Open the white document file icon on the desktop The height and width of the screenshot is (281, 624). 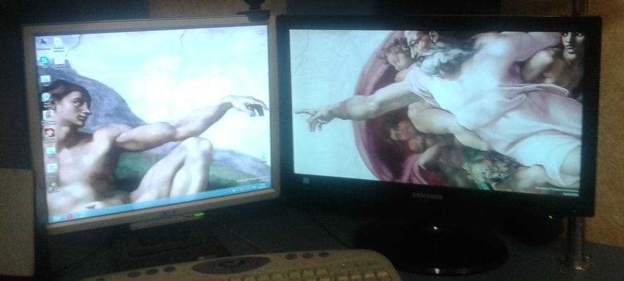click(x=58, y=43)
